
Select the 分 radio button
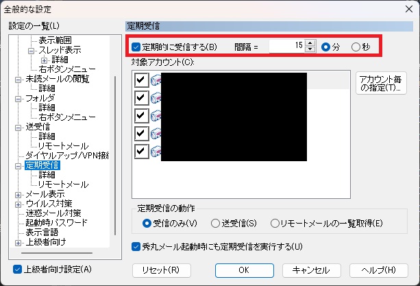(x=325, y=47)
